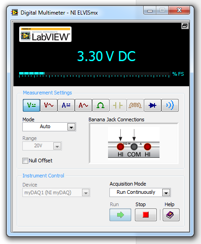Select DC voltage measurement mode
The height and width of the screenshot is (244, 201).
tap(31, 105)
